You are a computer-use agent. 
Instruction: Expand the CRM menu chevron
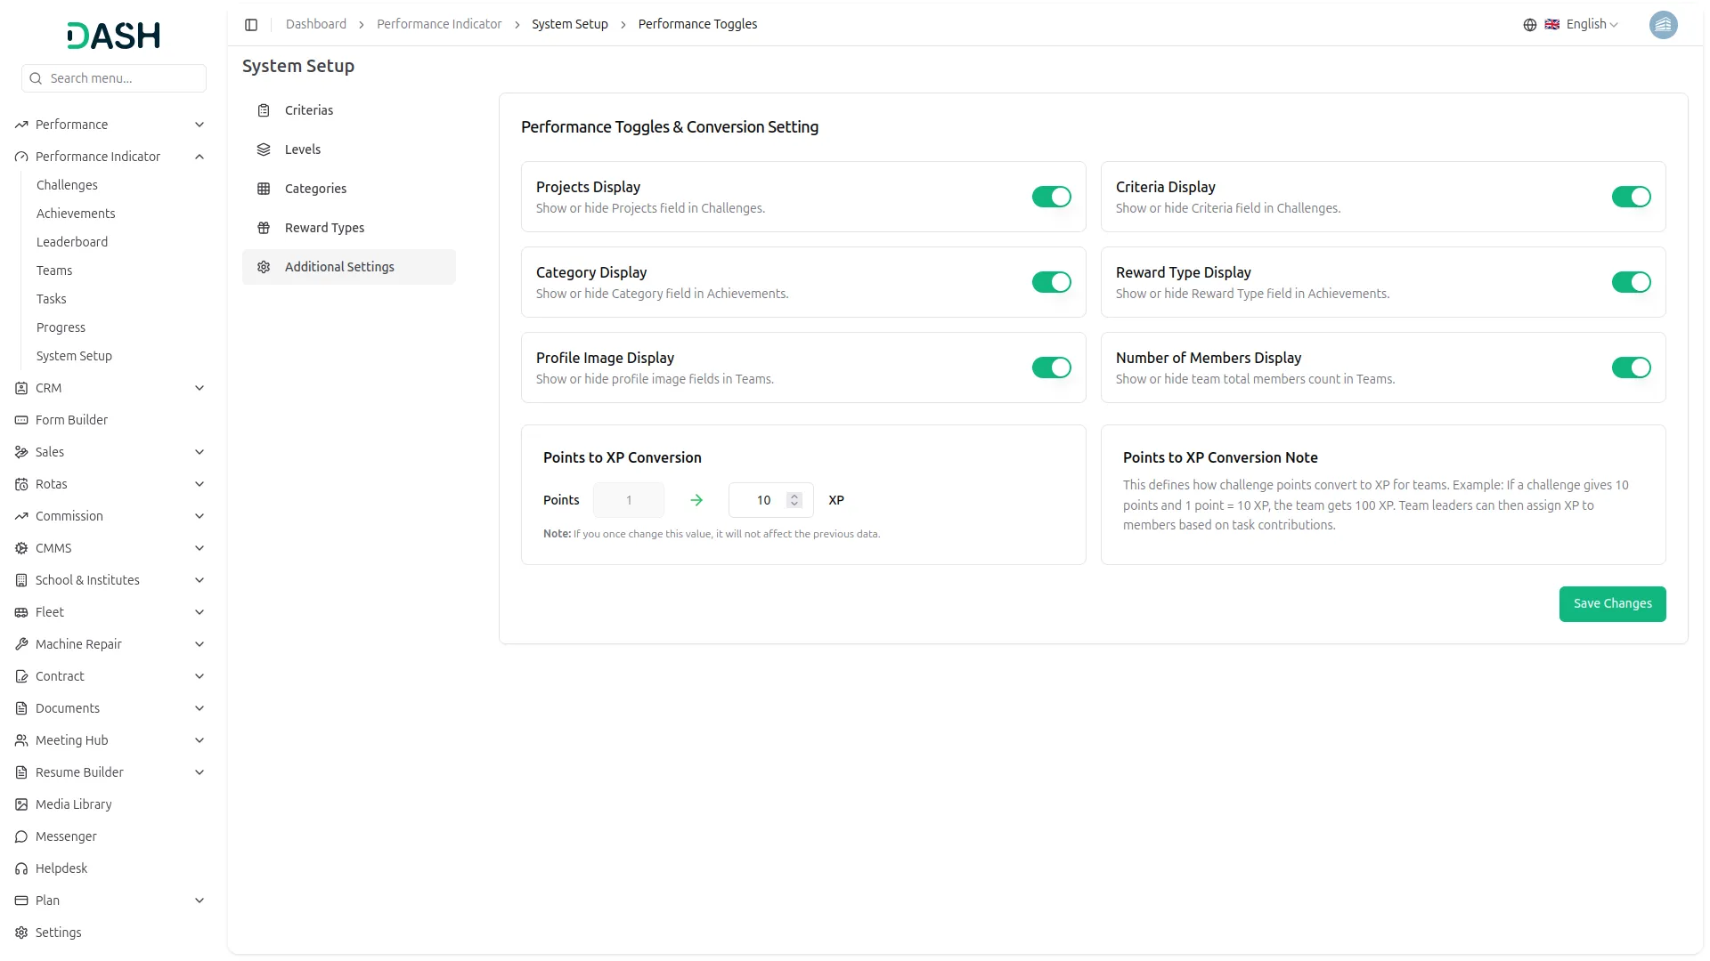click(x=199, y=388)
